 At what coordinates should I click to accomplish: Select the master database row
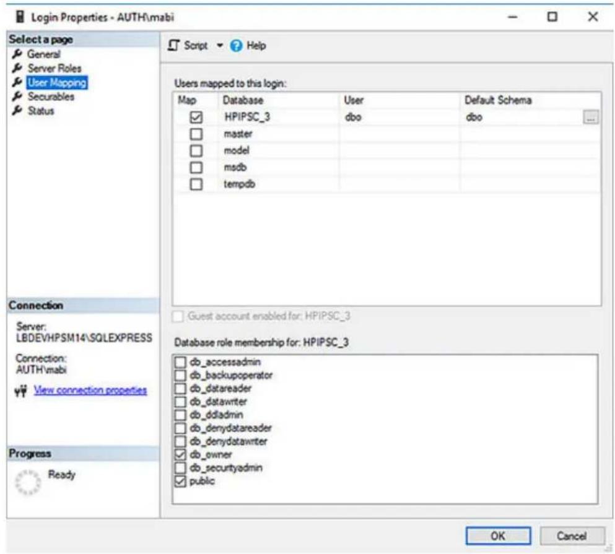[x=386, y=134]
